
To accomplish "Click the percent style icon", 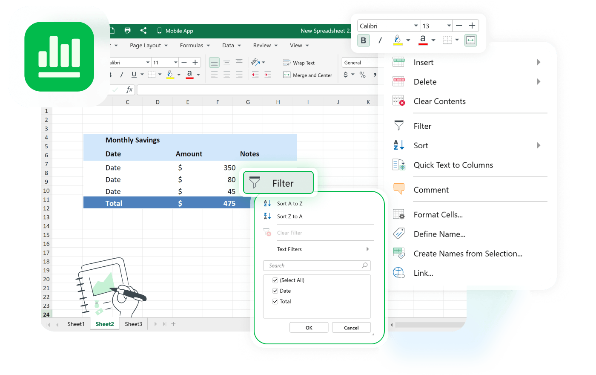I will click(362, 75).
